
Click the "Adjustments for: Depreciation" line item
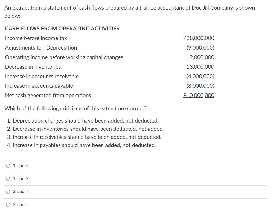click(x=41, y=48)
